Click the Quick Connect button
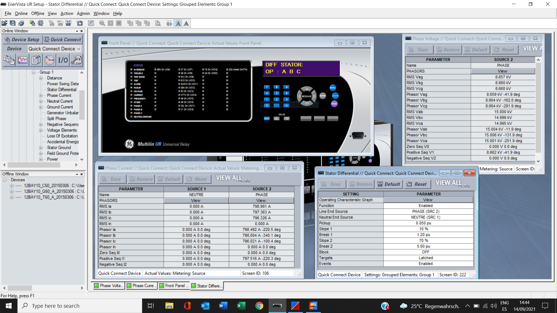The image size is (557, 313). (x=63, y=40)
